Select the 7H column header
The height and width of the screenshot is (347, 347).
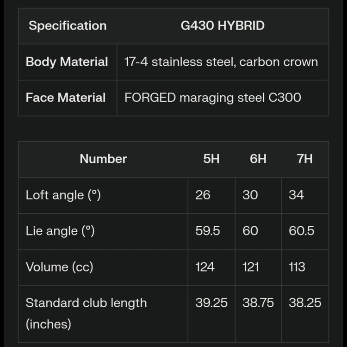[305, 159]
